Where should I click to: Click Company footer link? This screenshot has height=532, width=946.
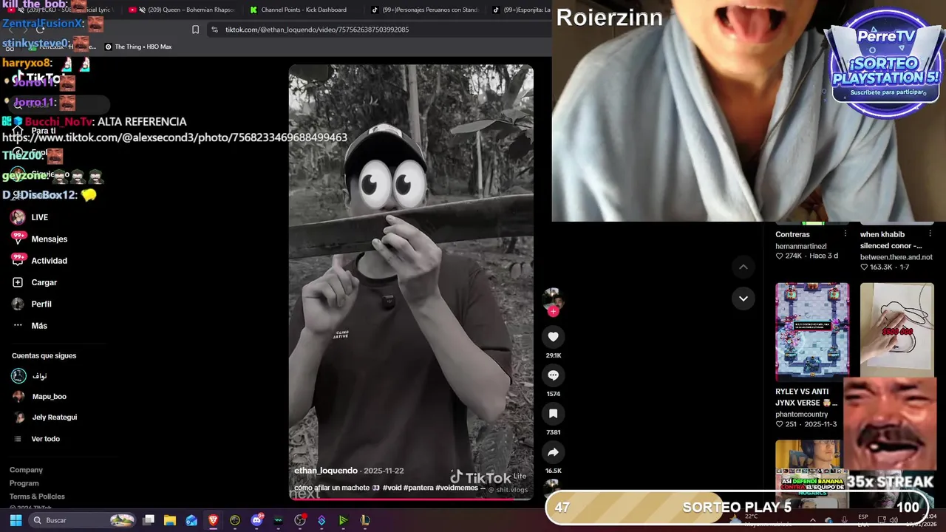[x=26, y=470]
